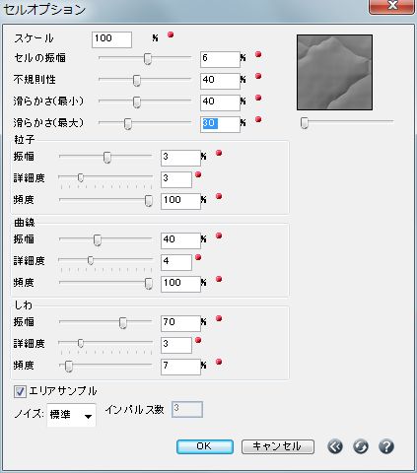Click the texture preview thumbnail
This screenshot has width=417, height=473.
tap(334, 72)
